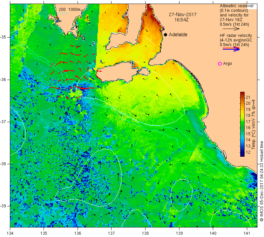Click the '27-Nov 16Z' legend line

click(231, 20)
